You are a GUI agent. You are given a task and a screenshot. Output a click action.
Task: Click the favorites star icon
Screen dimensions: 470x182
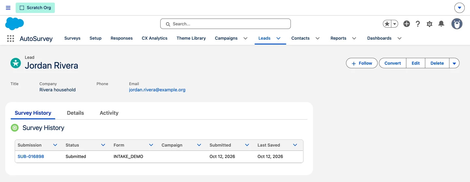click(x=387, y=24)
